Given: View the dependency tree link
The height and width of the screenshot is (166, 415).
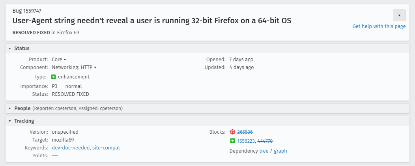Looking at the screenshot, I should (264, 151).
